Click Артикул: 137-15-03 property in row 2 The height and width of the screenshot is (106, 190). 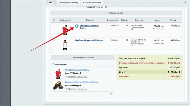138,40
